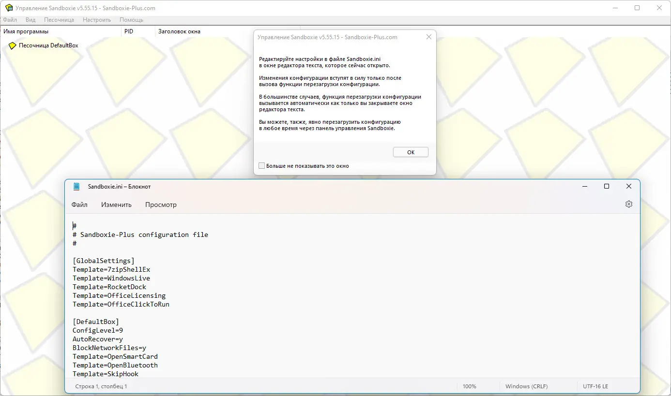Open the Просмотр menu in Notepad
The width and height of the screenshot is (671, 396).
161,205
